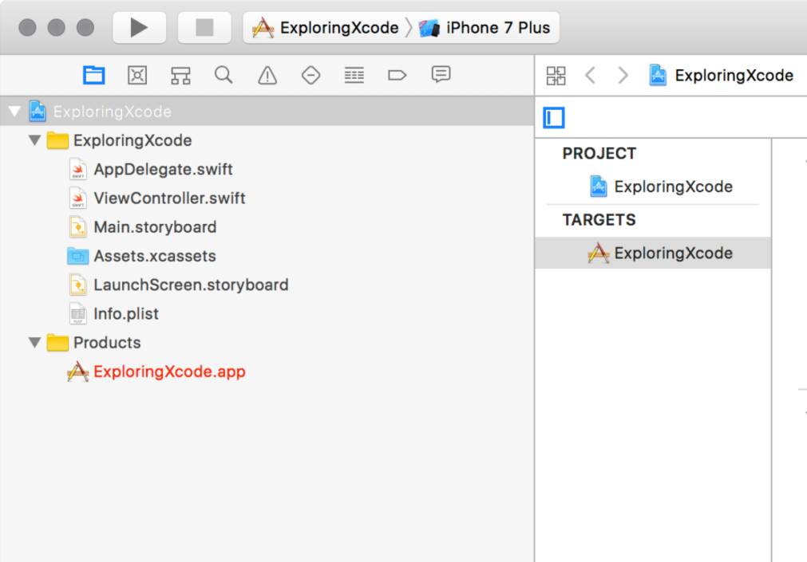Click the Main.storyboard file icon
Image resolution: width=807 pixels, height=562 pixels.
point(77,226)
